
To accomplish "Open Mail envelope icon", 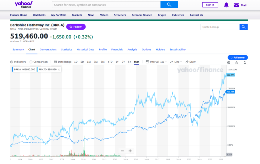I will pos(236,5).
